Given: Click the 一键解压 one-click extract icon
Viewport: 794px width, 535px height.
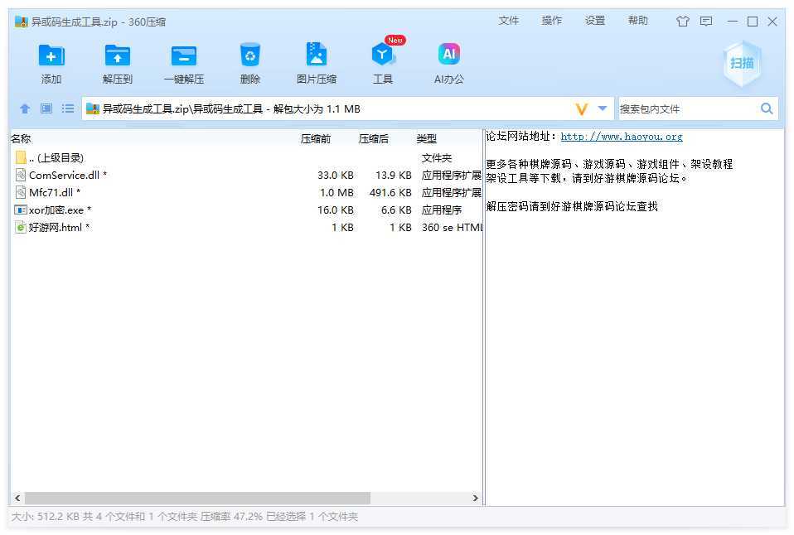Looking at the screenshot, I should tap(183, 56).
